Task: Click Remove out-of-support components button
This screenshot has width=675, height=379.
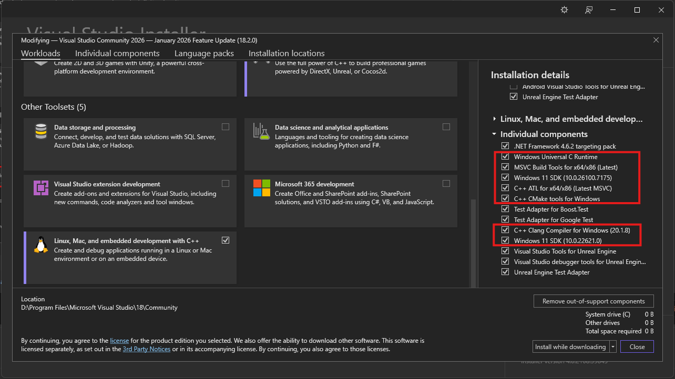Action: (594, 301)
